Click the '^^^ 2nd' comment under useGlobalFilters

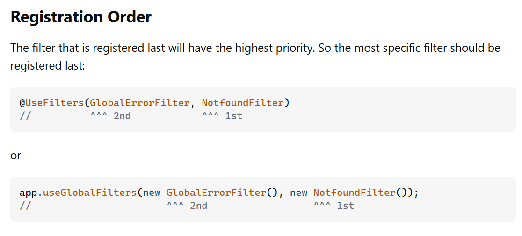tap(187, 206)
